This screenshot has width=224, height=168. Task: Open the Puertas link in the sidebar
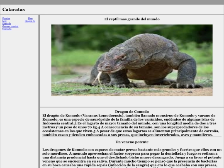(6, 18)
